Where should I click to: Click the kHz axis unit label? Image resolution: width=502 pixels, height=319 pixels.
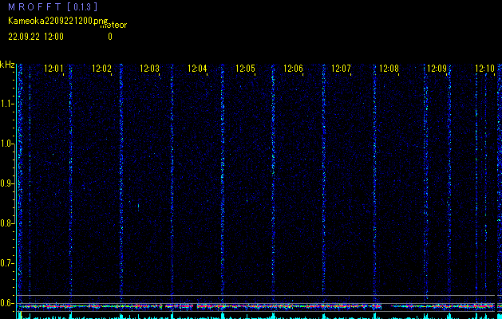click(7, 65)
